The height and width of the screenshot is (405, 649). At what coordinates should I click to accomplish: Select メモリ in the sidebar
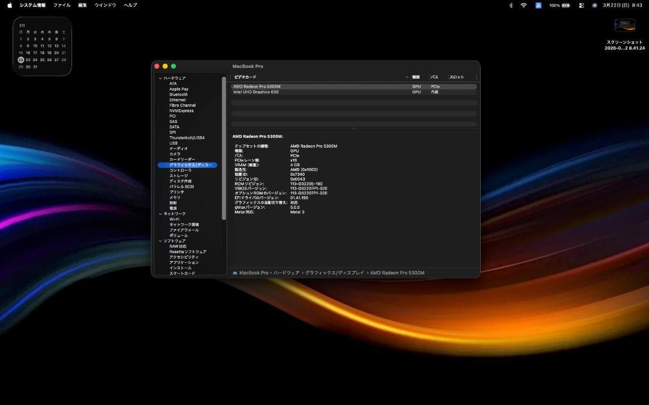[x=175, y=197]
